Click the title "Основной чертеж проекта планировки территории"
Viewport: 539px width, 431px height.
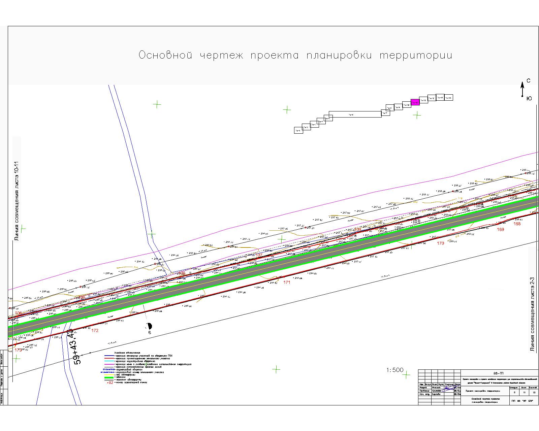point(295,56)
